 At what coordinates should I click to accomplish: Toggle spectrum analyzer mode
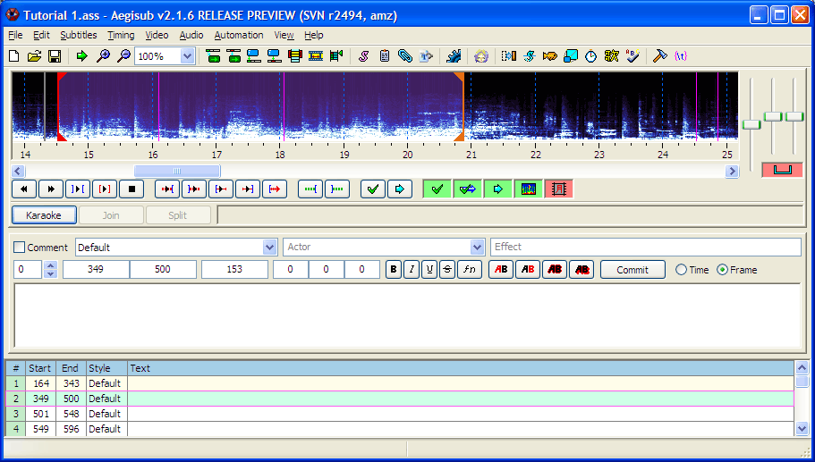click(528, 189)
